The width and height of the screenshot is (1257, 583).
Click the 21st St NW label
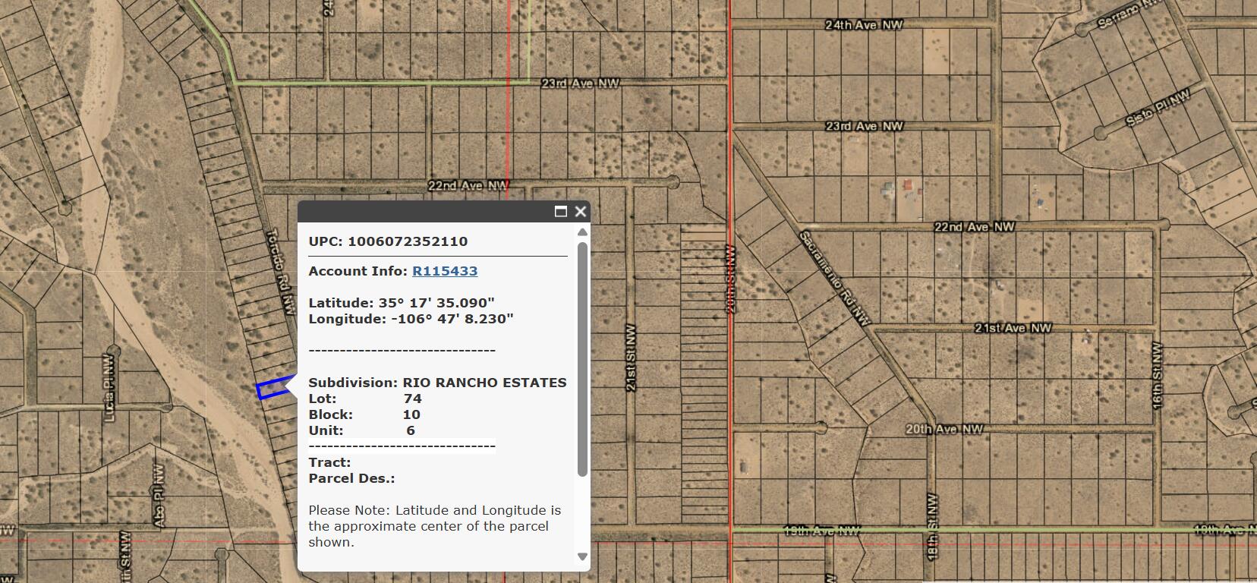pyautogui.click(x=631, y=358)
